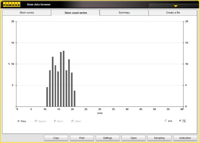This screenshot has width=200, height=143.
Task: Choose the Other species option
Action: coord(73,121)
